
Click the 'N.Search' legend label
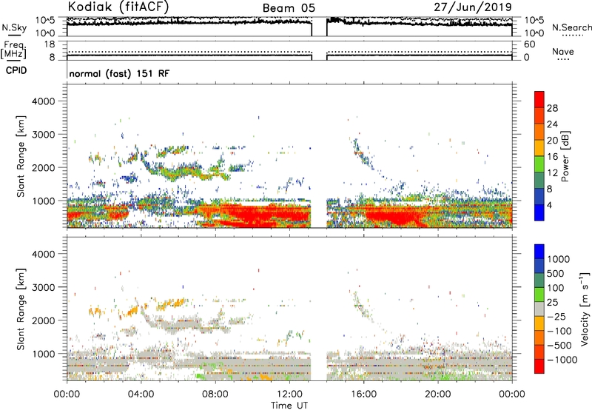point(572,27)
